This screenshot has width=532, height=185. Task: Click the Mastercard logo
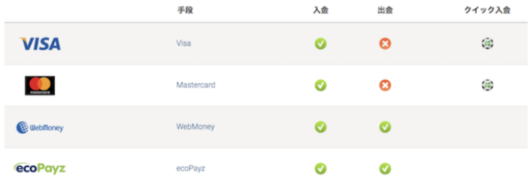click(x=40, y=86)
